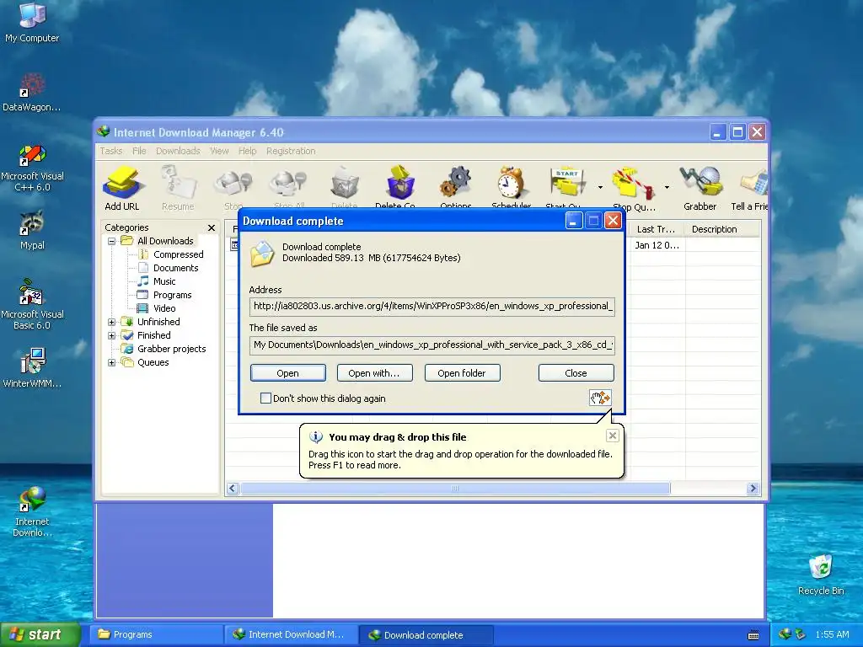Viewport: 863px width, 647px height.
Task: Open the Registration menu
Action: pos(291,151)
